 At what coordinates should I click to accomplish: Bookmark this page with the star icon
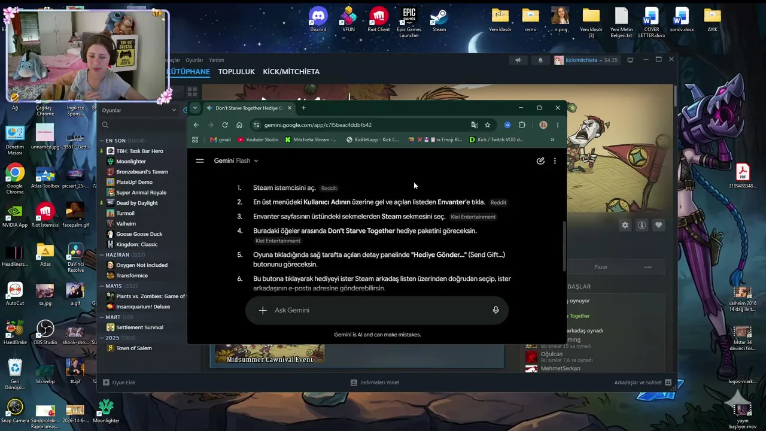[x=488, y=125]
